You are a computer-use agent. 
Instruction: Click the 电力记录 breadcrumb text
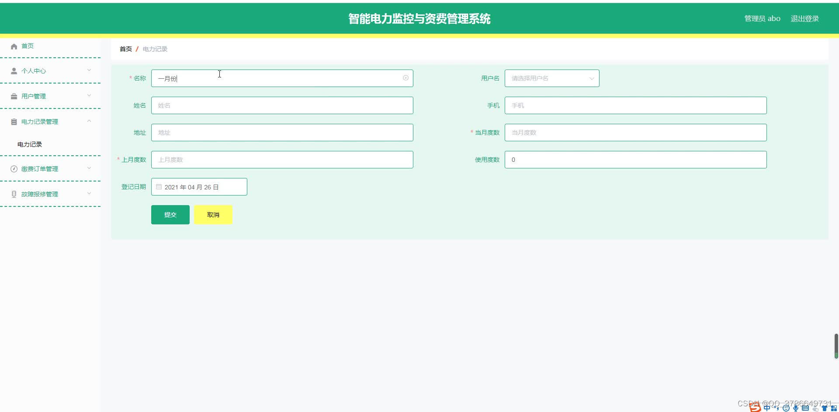(155, 49)
